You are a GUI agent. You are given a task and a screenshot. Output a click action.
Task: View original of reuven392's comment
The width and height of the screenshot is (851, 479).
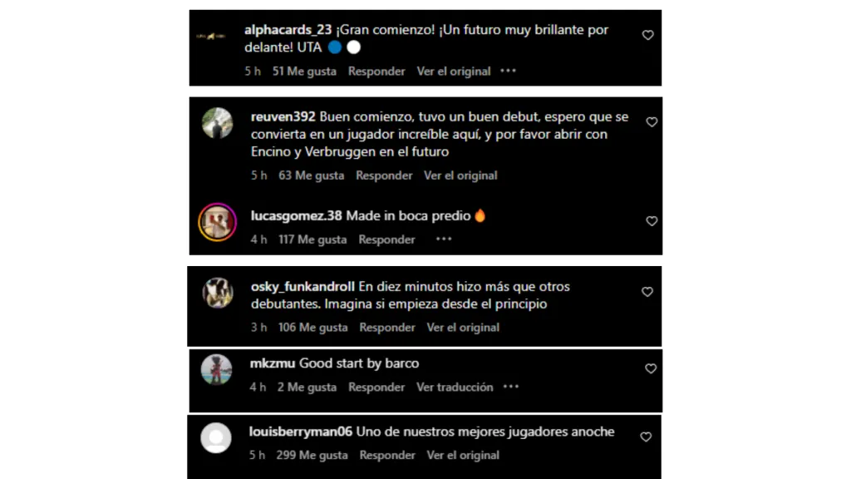tap(460, 175)
